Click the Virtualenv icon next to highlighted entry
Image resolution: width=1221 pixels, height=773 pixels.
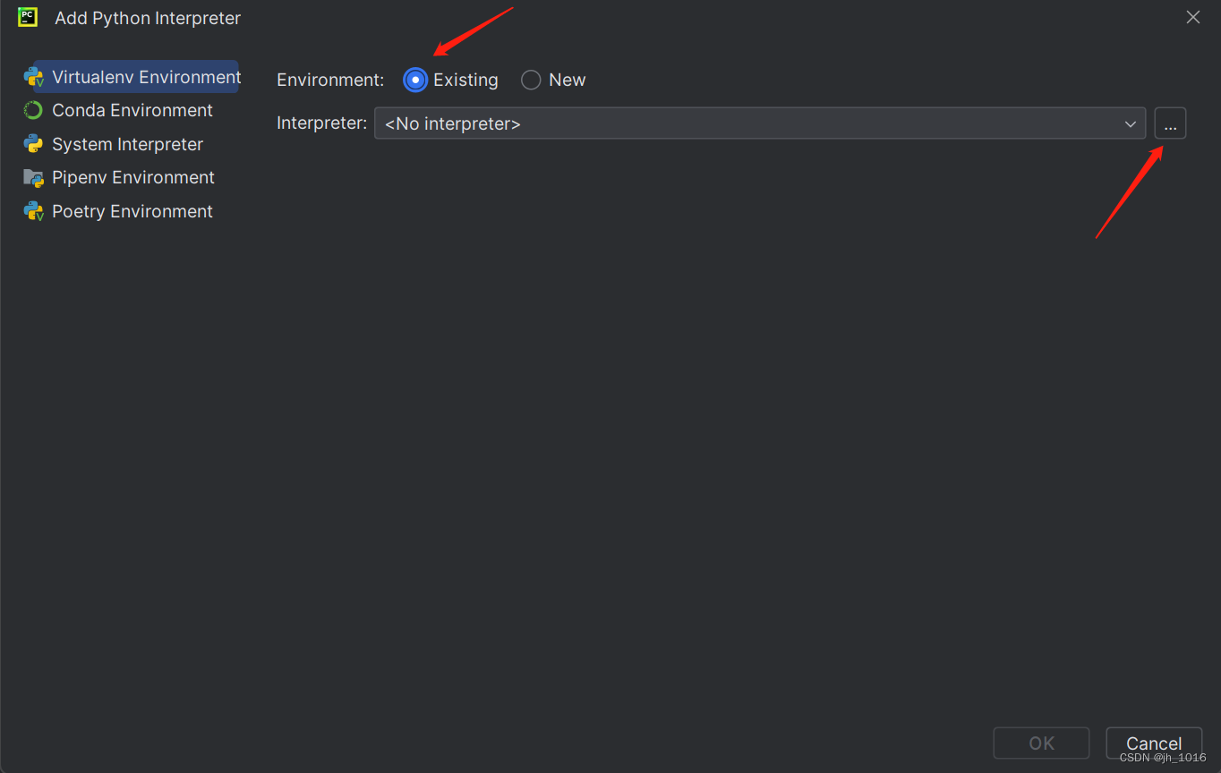pos(33,77)
